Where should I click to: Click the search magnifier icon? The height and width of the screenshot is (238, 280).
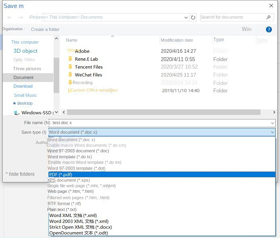[269, 17]
